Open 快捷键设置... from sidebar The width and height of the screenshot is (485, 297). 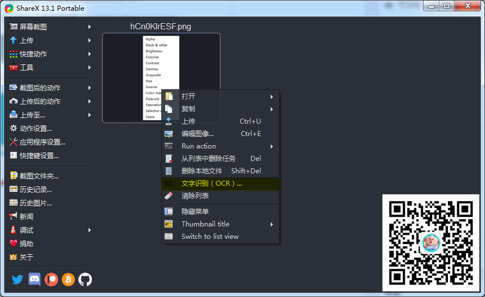click(39, 156)
